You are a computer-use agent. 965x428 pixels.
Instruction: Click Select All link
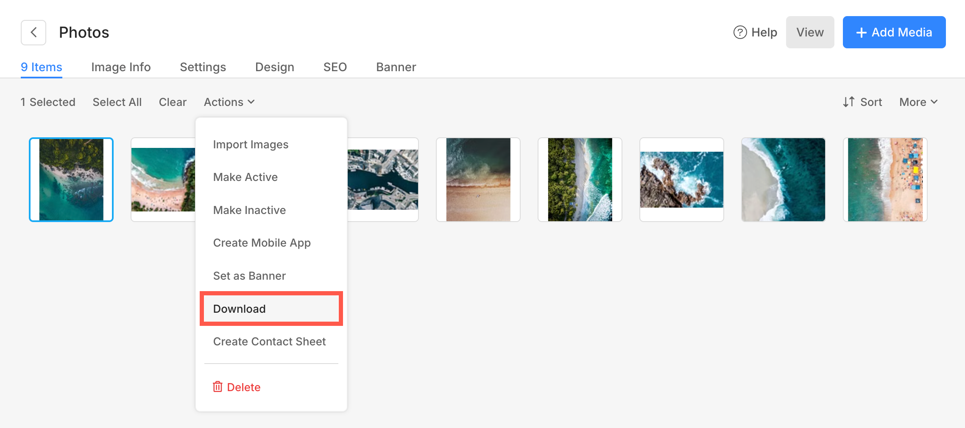point(117,102)
